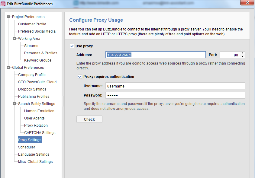Click the Check button to test proxy
Image resolution: width=255 pixels, height=178 pixels.
tap(89, 119)
